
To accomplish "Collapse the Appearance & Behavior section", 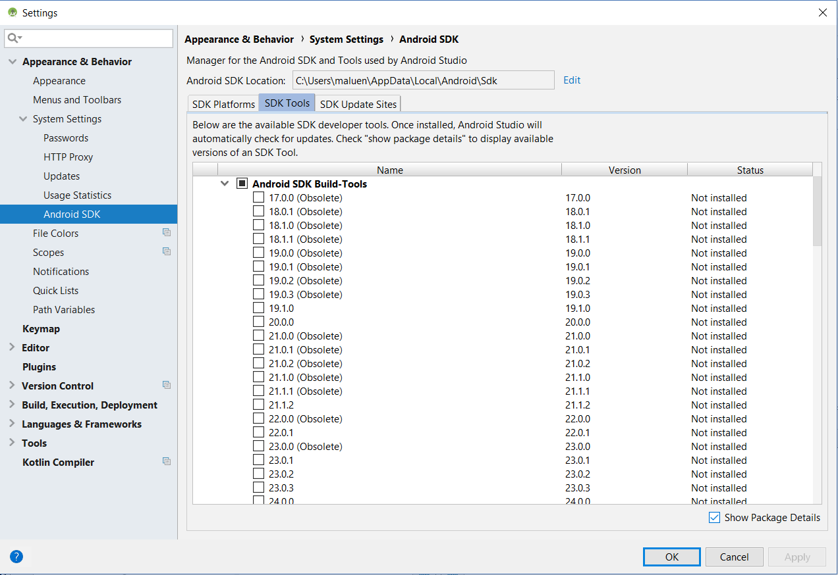I will (12, 62).
